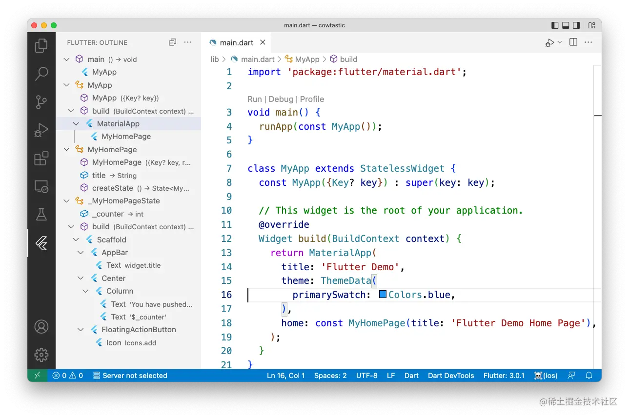Open the Remote Explorer view

(41, 187)
